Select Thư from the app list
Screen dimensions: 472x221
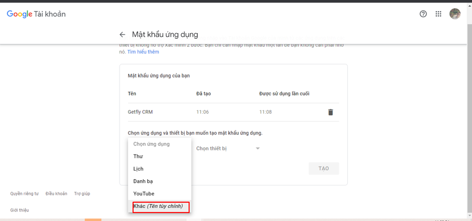(138, 157)
